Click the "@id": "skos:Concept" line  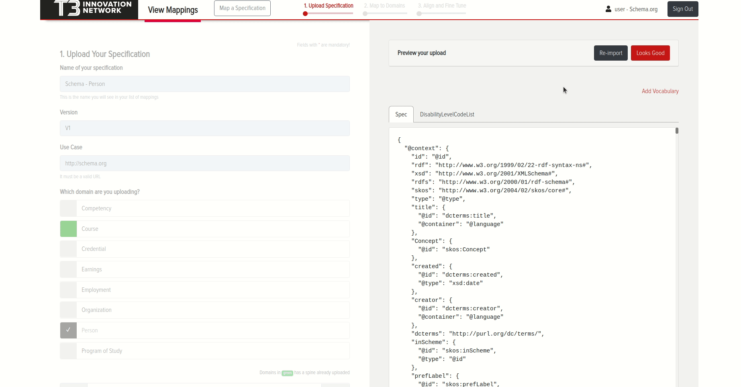tap(454, 249)
